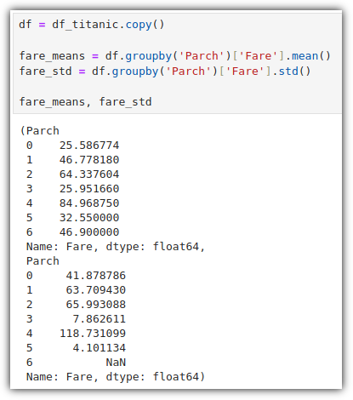Click the fare_std groupby assignment line
353x400 pixels.
click(x=165, y=71)
